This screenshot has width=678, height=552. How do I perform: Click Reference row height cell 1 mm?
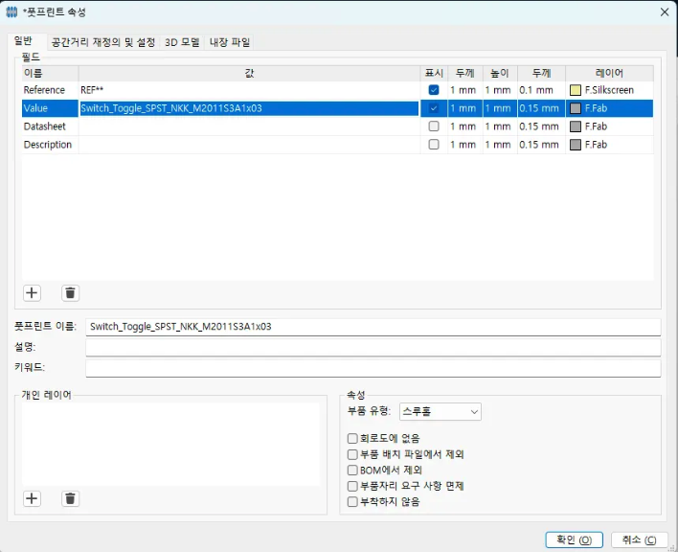(x=500, y=90)
